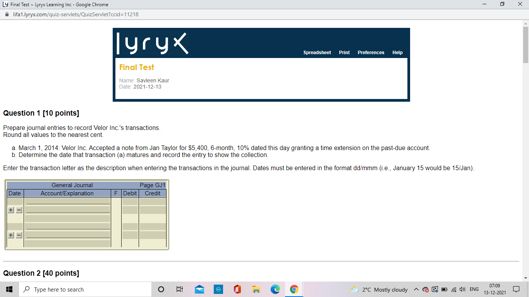529x297 pixels.
Task: Open the network status flyout
Action: 454,289
